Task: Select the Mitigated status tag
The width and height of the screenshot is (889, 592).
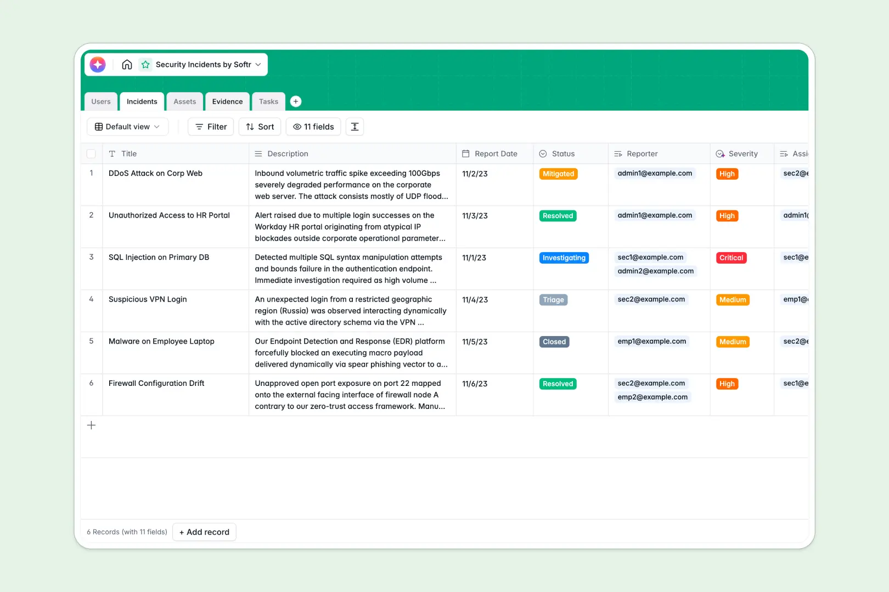Action: 559,174
